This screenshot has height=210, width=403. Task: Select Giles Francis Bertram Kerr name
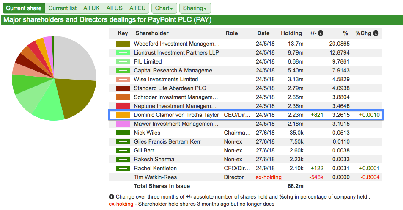pyautogui.click(x=167, y=141)
